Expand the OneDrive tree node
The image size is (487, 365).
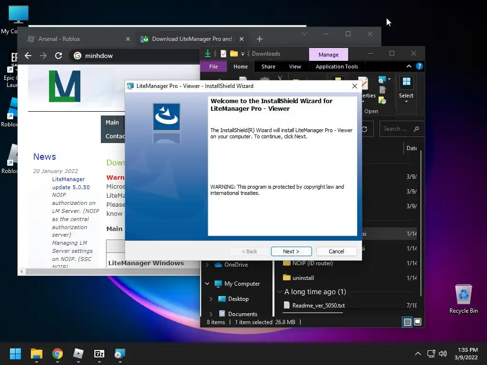click(207, 265)
